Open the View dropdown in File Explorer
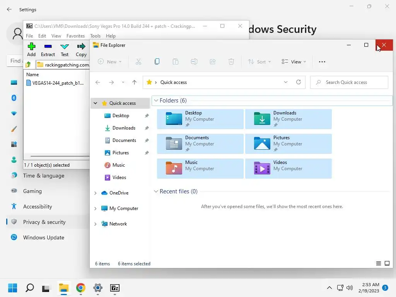 294,61
